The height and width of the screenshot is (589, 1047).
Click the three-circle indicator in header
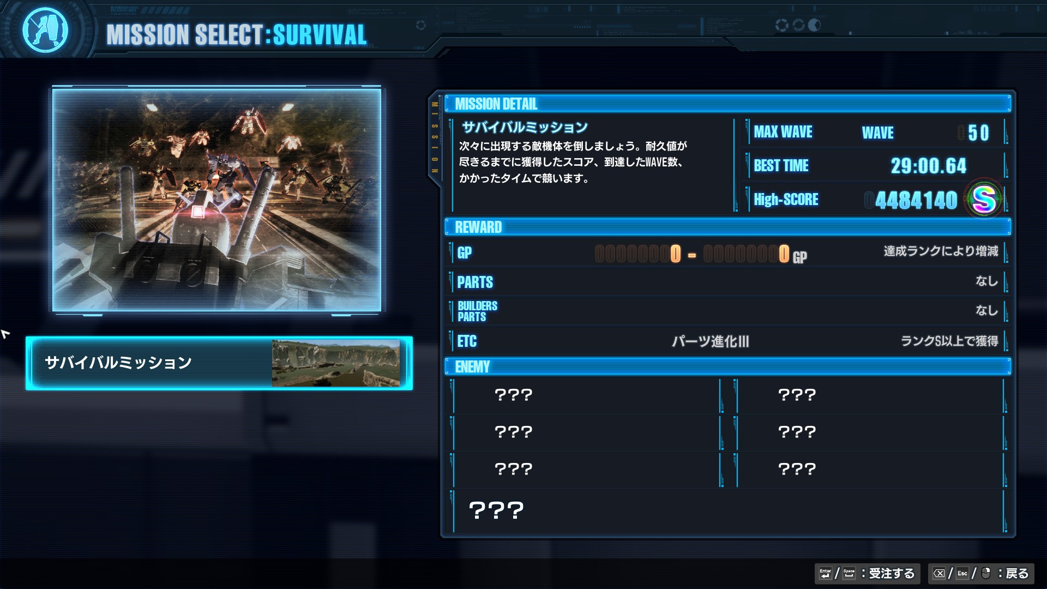[x=798, y=25]
